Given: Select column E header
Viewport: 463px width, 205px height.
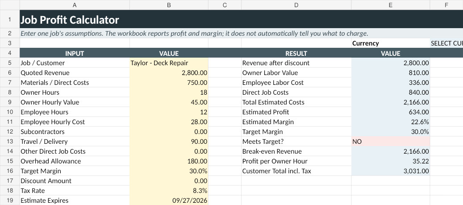Looking at the screenshot, I should [390, 5].
